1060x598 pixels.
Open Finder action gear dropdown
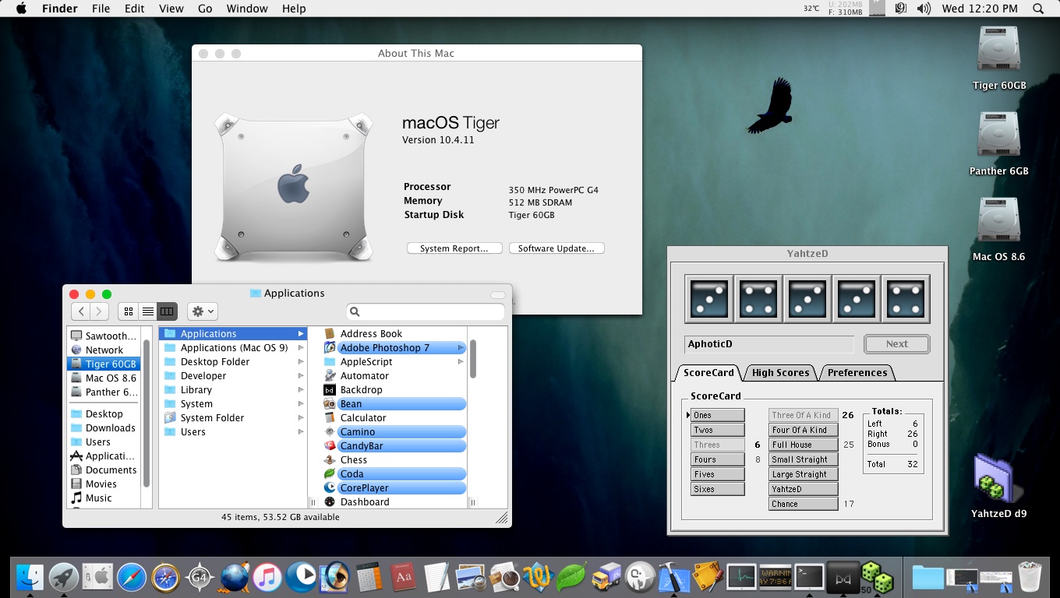(x=203, y=311)
